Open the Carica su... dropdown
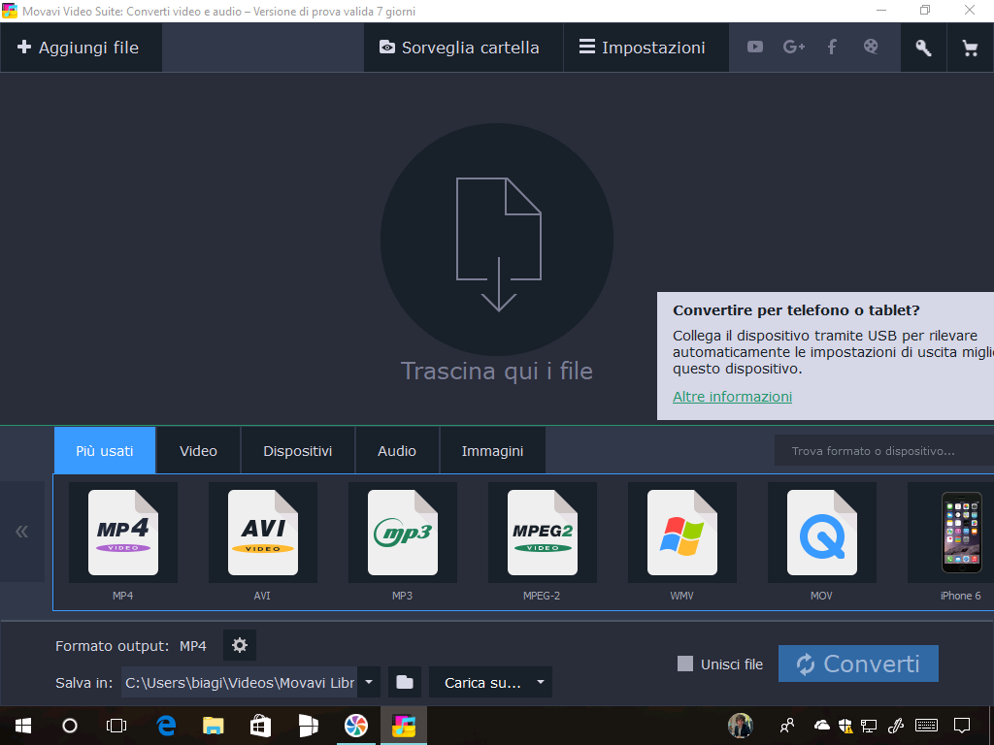 [490, 682]
